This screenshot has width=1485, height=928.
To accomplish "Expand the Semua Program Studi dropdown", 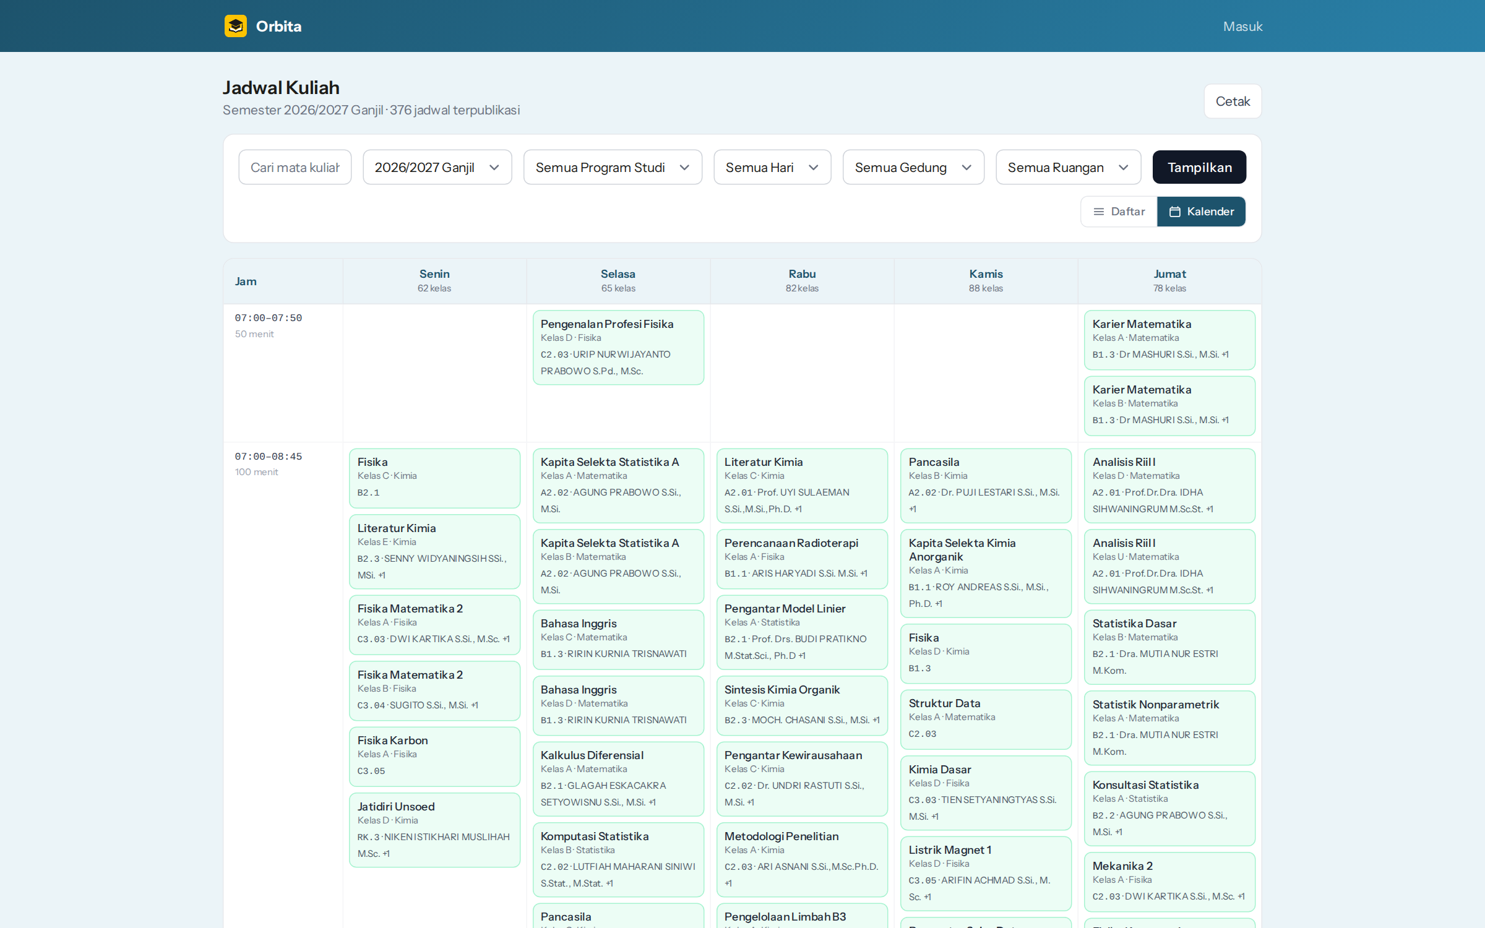I will tap(613, 167).
